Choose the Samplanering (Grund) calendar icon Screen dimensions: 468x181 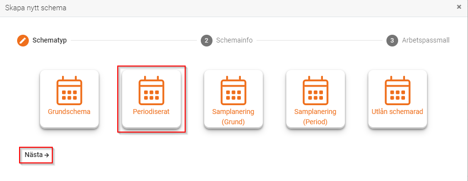(x=234, y=90)
